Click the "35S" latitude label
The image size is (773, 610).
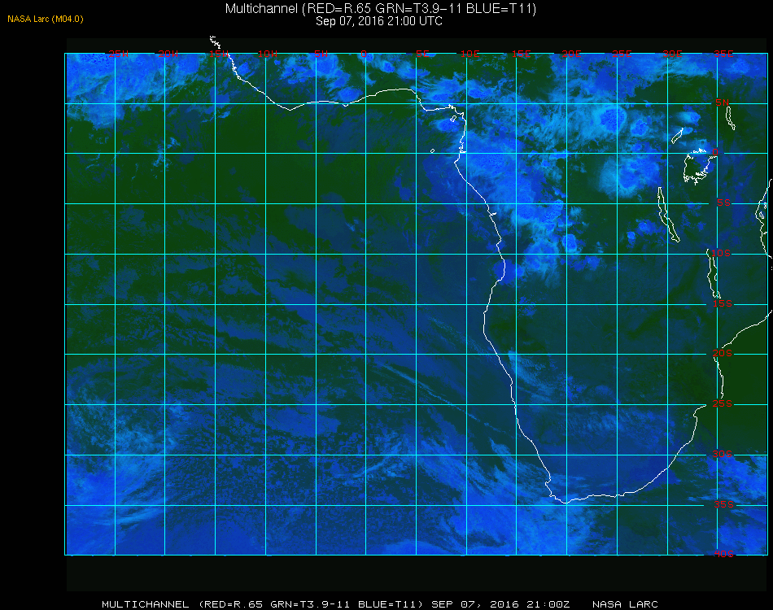(x=723, y=504)
